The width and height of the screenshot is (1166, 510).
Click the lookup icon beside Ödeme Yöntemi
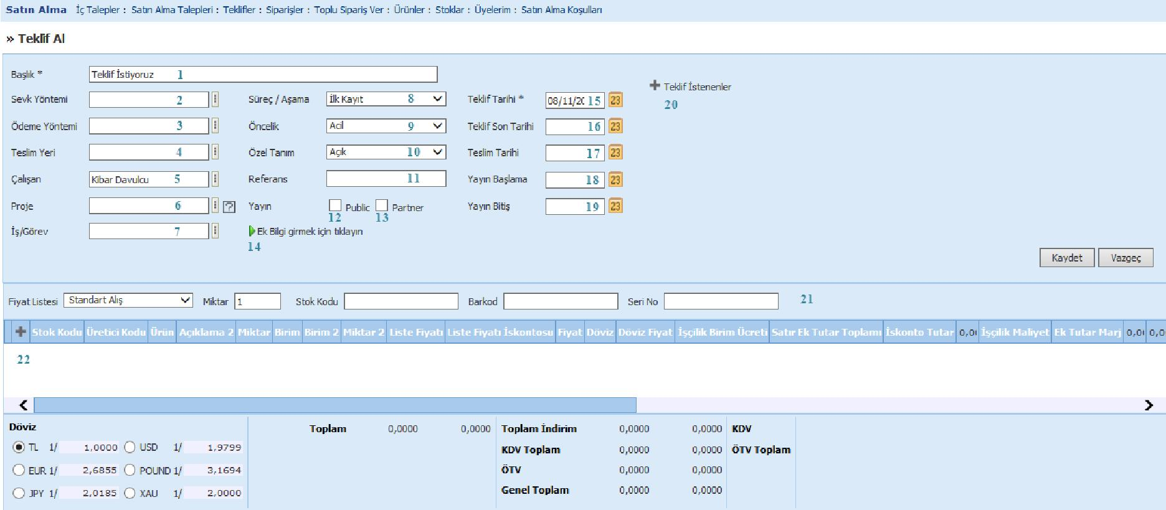[x=215, y=126]
